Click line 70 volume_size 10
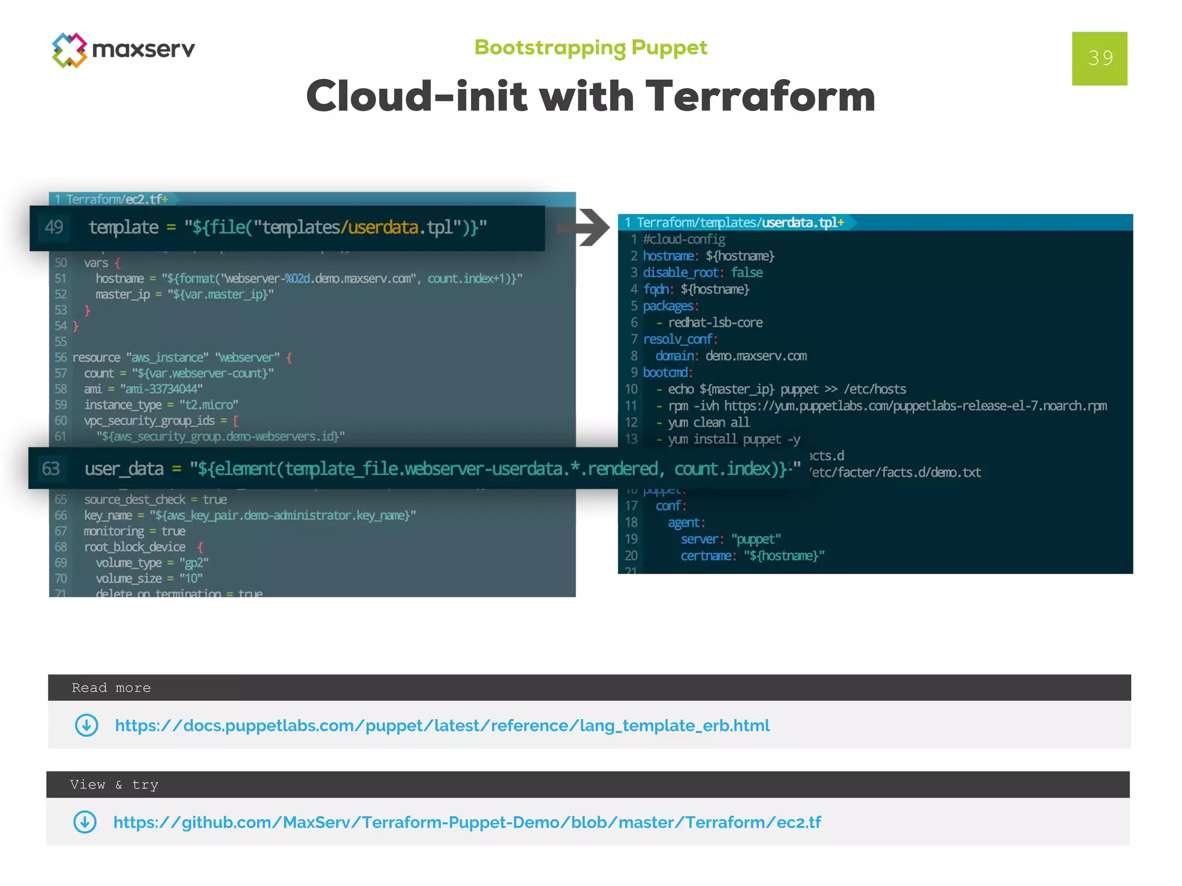This screenshot has width=1182, height=886. [149, 579]
